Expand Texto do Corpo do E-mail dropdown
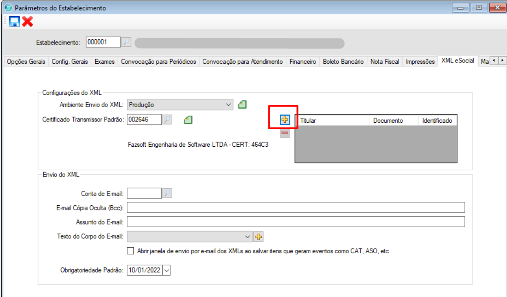The width and height of the screenshot is (507, 297). pos(248,237)
